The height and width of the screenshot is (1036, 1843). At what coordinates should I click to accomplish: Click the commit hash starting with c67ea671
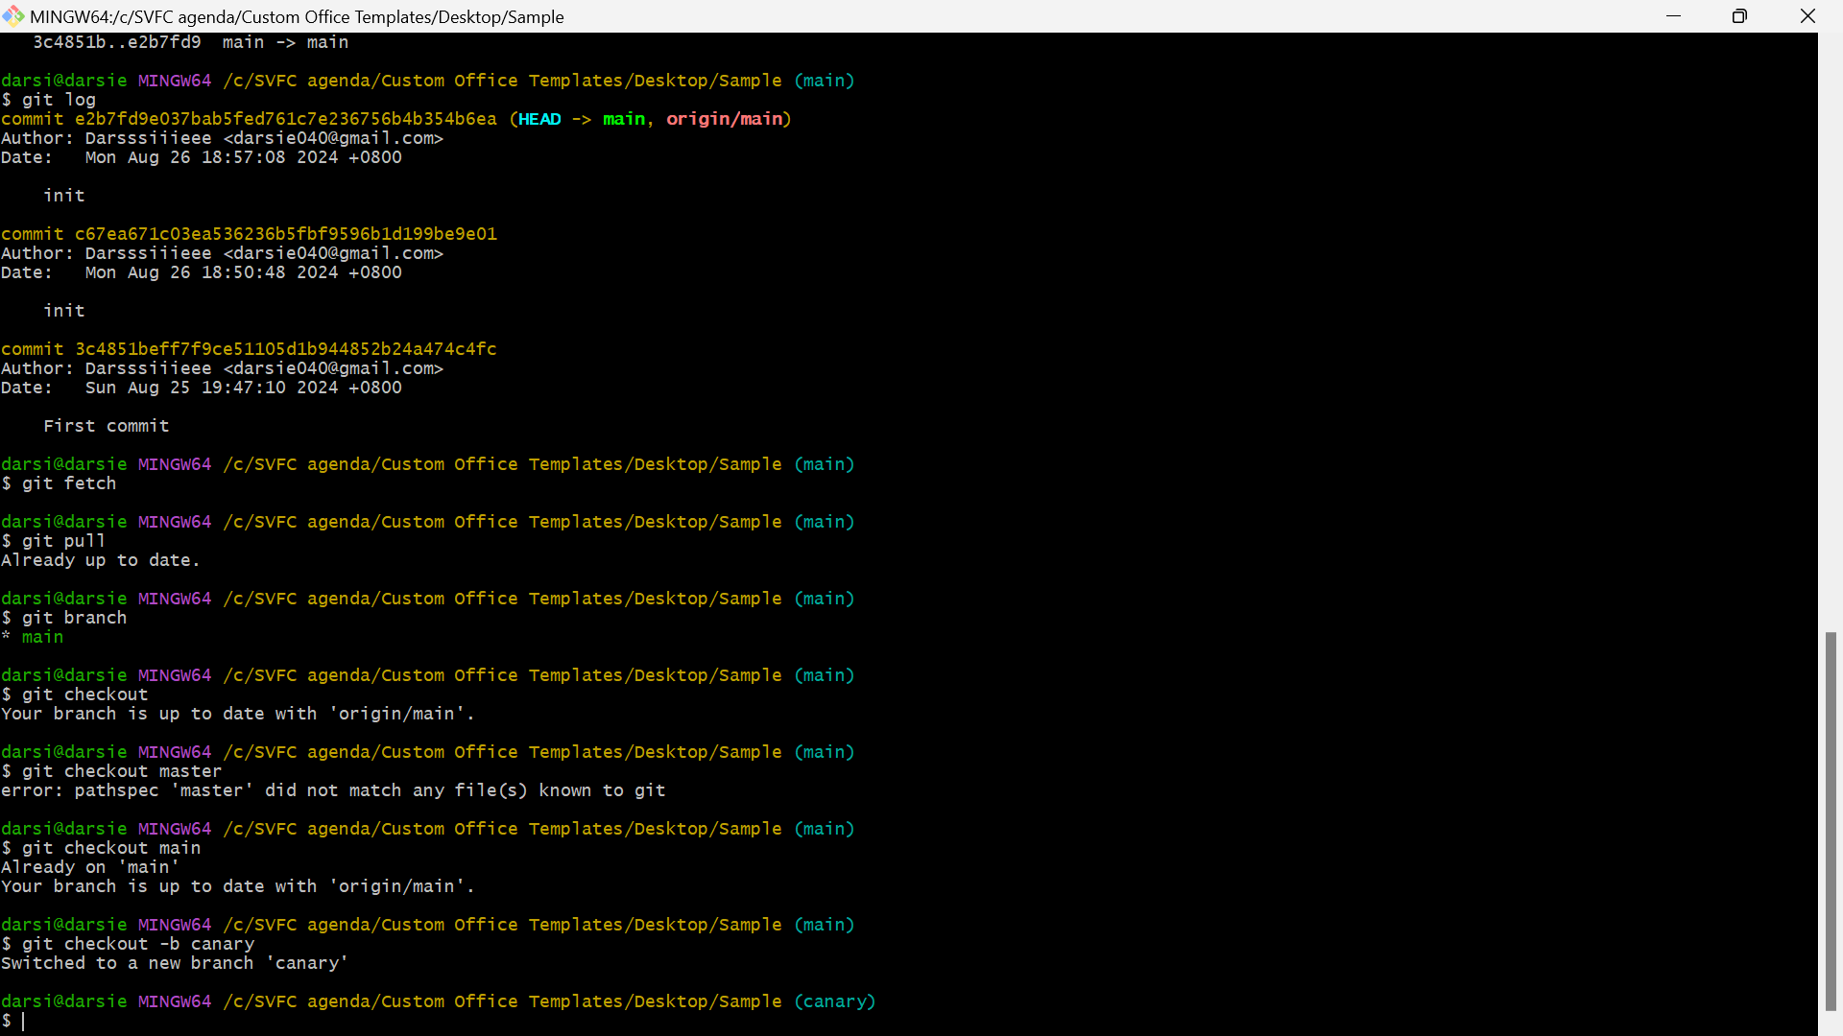[286, 234]
